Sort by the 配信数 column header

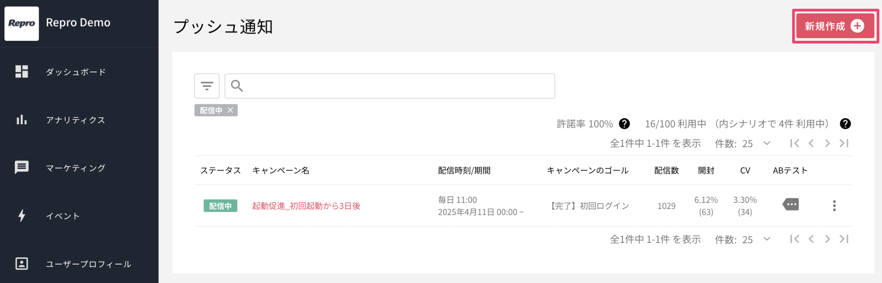(x=666, y=171)
